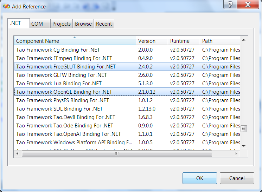Open the Recent tab
The height and width of the screenshot is (192, 262).
coord(104,24)
